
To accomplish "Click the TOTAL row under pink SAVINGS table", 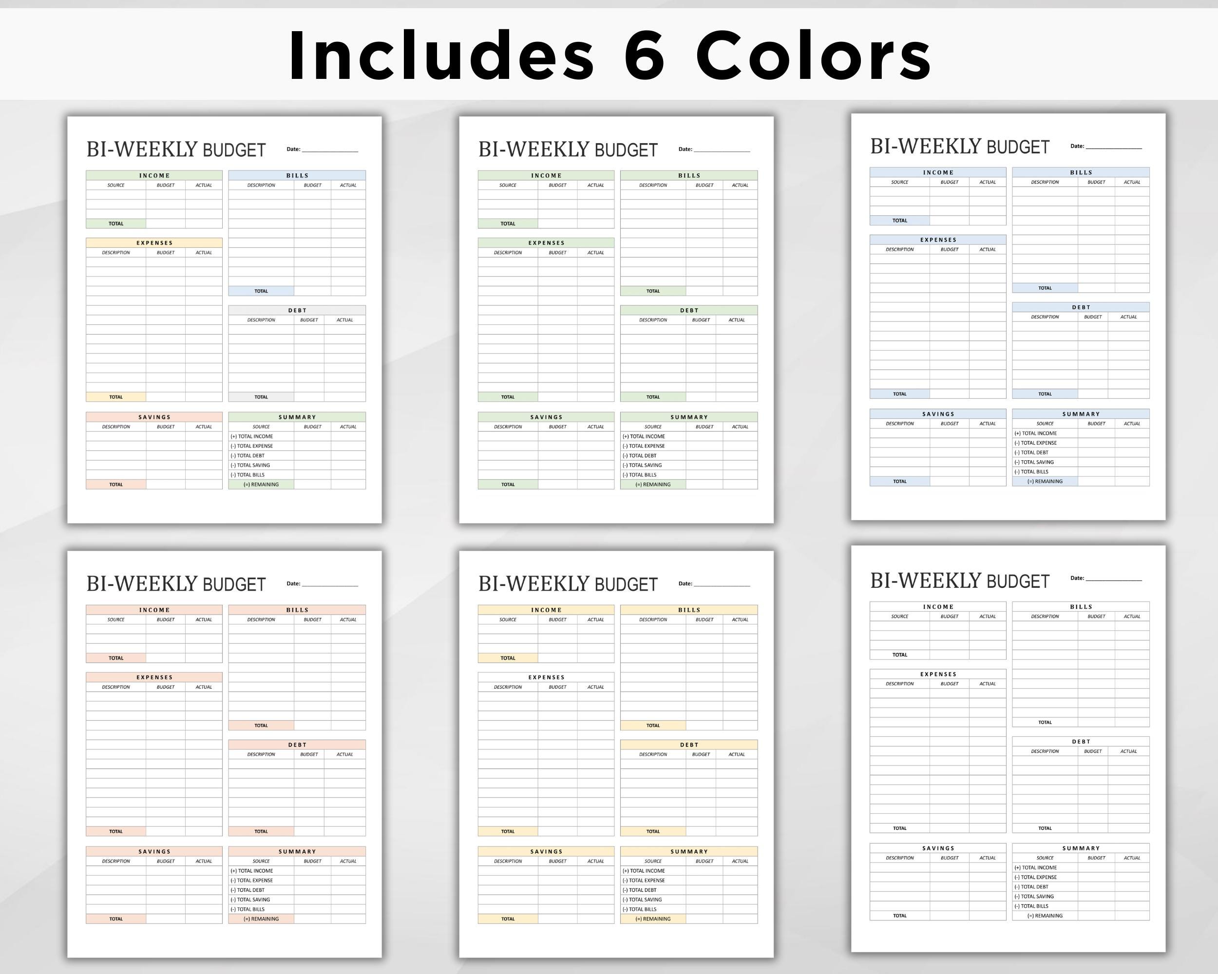I will [115, 918].
